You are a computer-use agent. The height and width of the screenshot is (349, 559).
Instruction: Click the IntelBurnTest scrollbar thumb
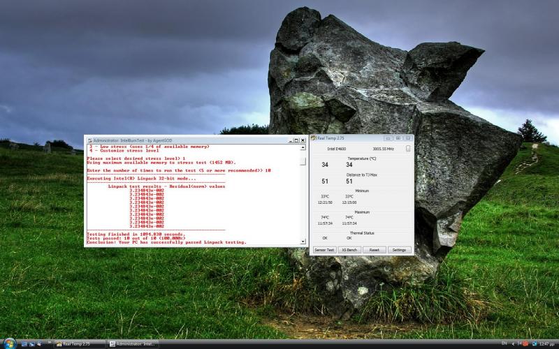point(303,161)
